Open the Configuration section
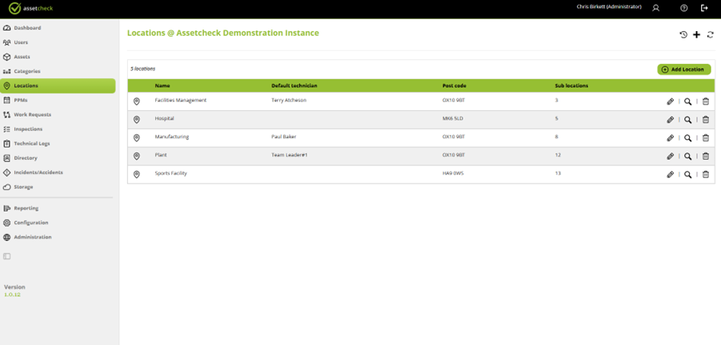Viewport: 721px width, 345px height. click(x=30, y=223)
